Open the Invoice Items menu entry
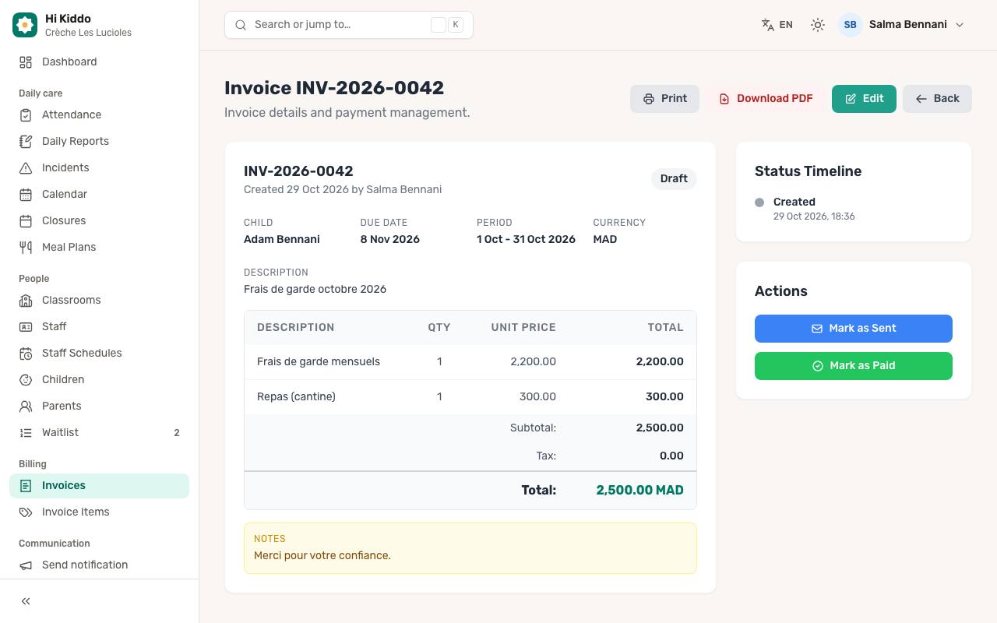 point(99,512)
